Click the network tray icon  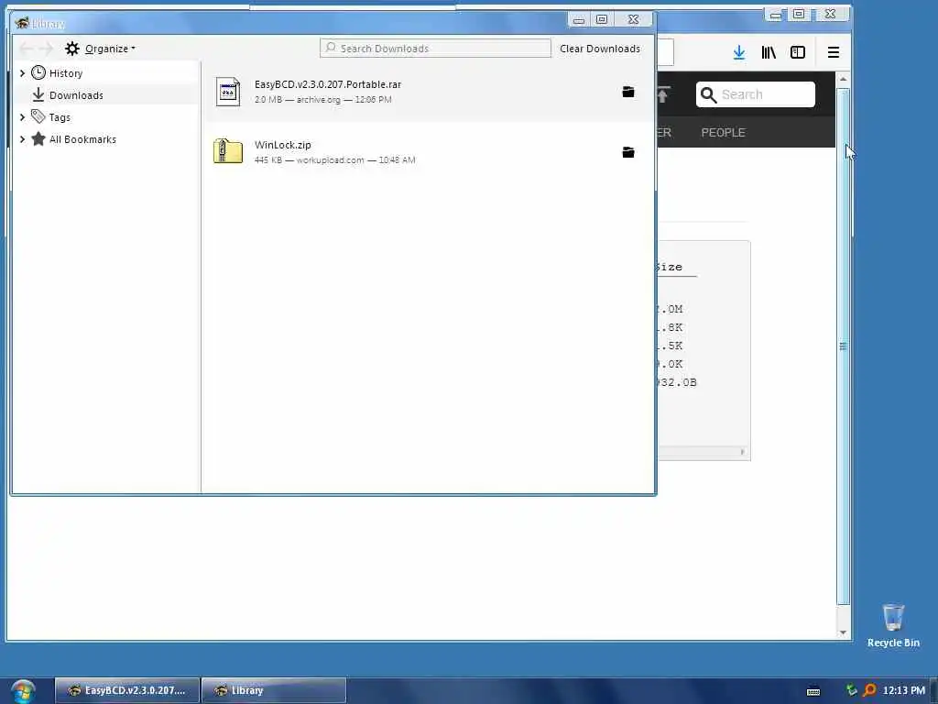tap(851, 690)
